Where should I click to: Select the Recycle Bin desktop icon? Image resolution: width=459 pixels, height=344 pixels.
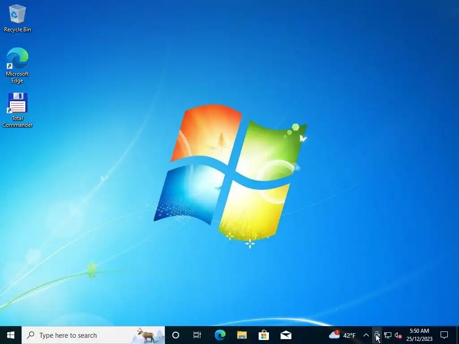click(x=17, y=18)
